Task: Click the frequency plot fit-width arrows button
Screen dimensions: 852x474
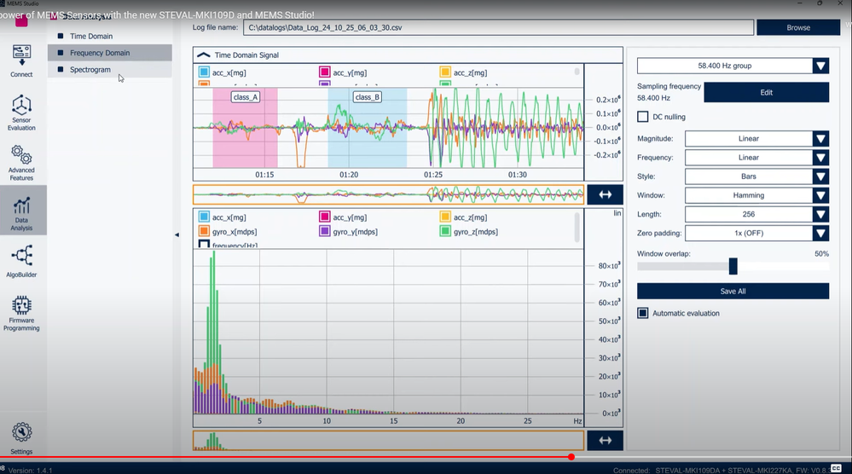Action: click(x=605, y=441)
